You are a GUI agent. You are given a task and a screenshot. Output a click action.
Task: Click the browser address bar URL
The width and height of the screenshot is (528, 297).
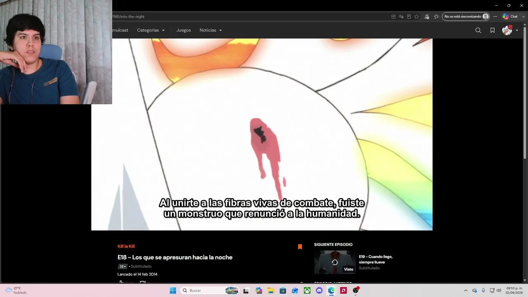tap(128, 16)
